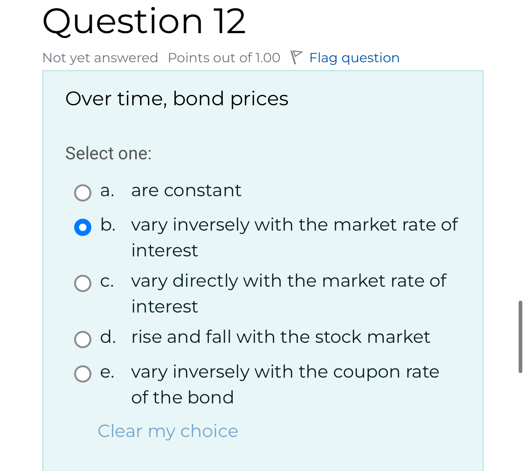Click the 'Points out of 1.00' text
The image size is (526, 471).
[224, 58]
